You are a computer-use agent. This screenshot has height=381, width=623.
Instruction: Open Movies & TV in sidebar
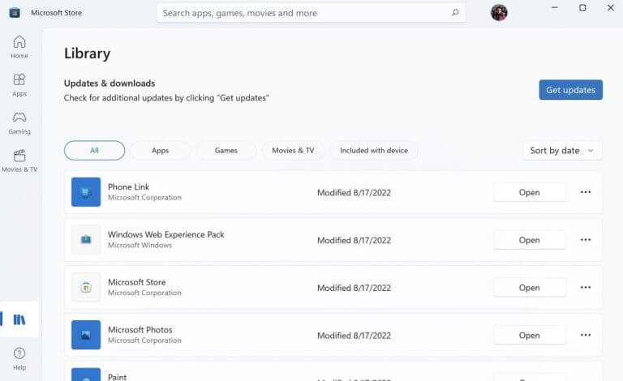(19, 161)
